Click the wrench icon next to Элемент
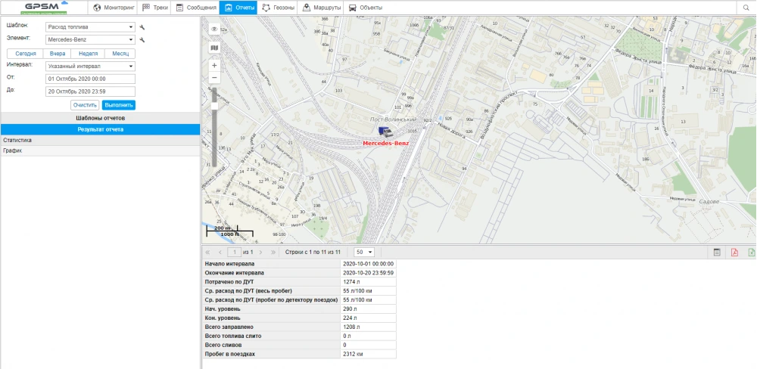Image resolution: width=757 pixels, height=369 pixels. [x=142, y=39]
